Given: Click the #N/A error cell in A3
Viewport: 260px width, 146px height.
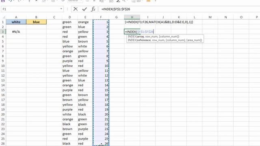Looking at the screenshot, I should (x=16, y=32).
